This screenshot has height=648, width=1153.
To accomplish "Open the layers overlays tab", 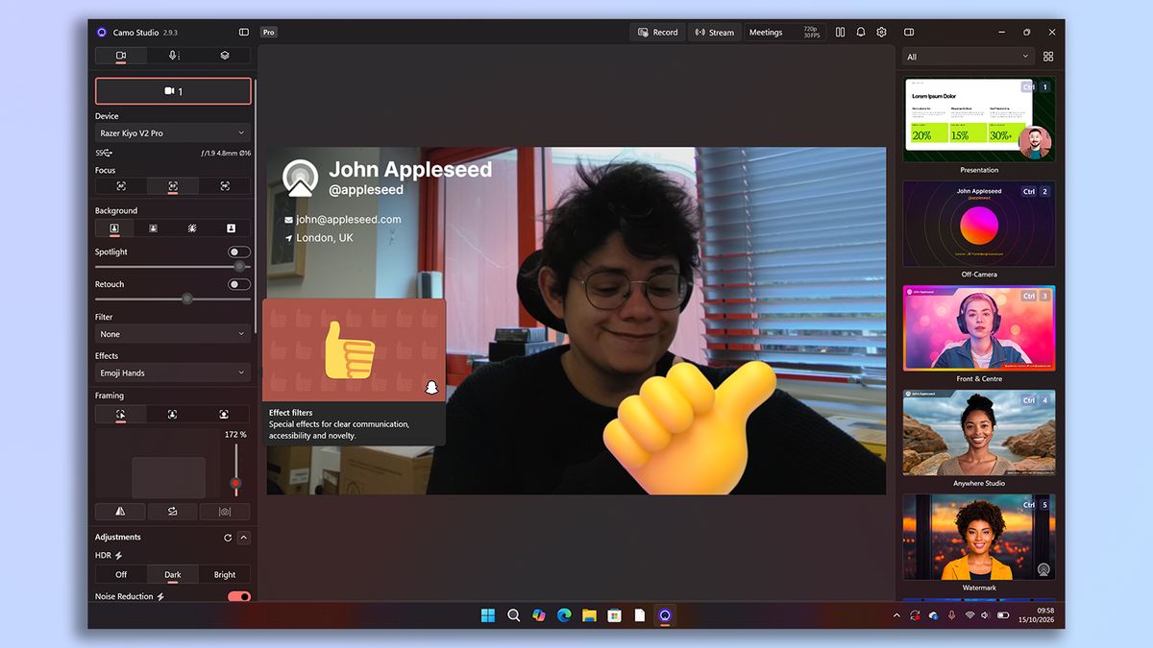I will pos(225,56).
